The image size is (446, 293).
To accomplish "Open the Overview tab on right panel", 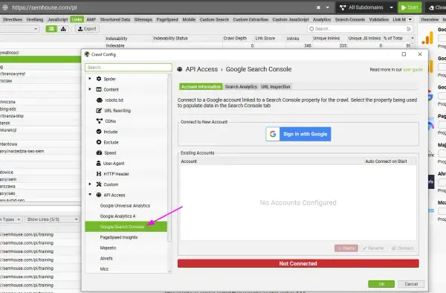I will (x=430, y=19).
